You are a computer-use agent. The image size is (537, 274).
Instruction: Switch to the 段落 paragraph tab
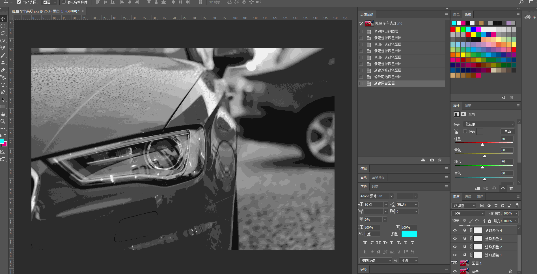click(375, 187)
